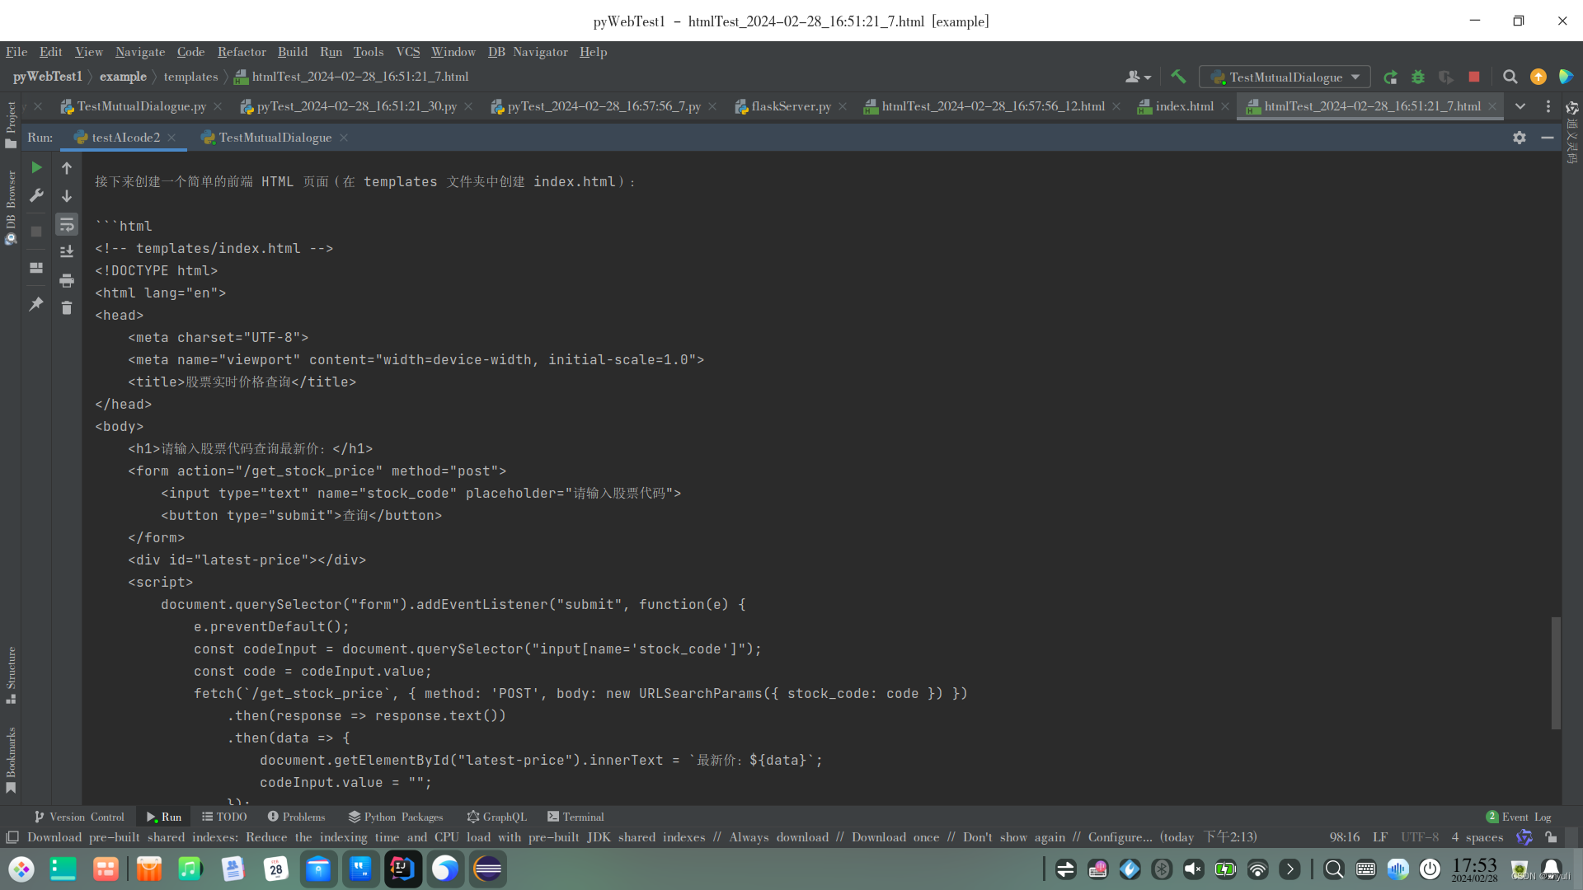Open the Terminal tool window button
This screenshot has width=1583, height=890.
tap(575, 817)
